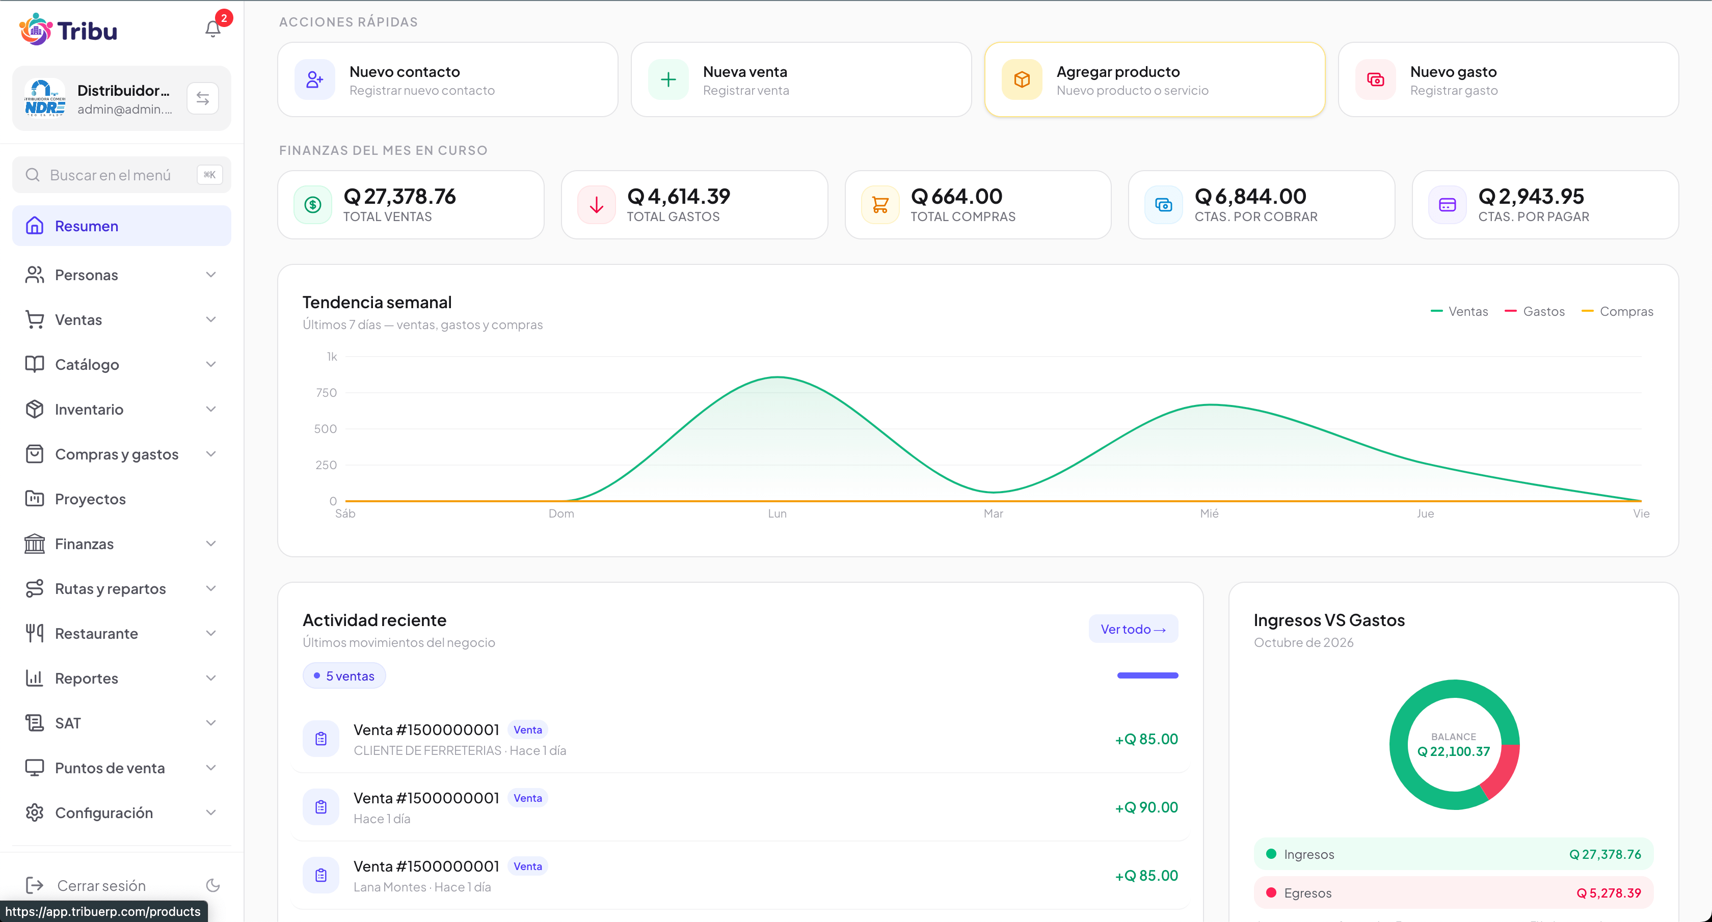Open the Proyectos menu item
The height and width of the screenshot is (922, 1712).
[x=122, y=499]
